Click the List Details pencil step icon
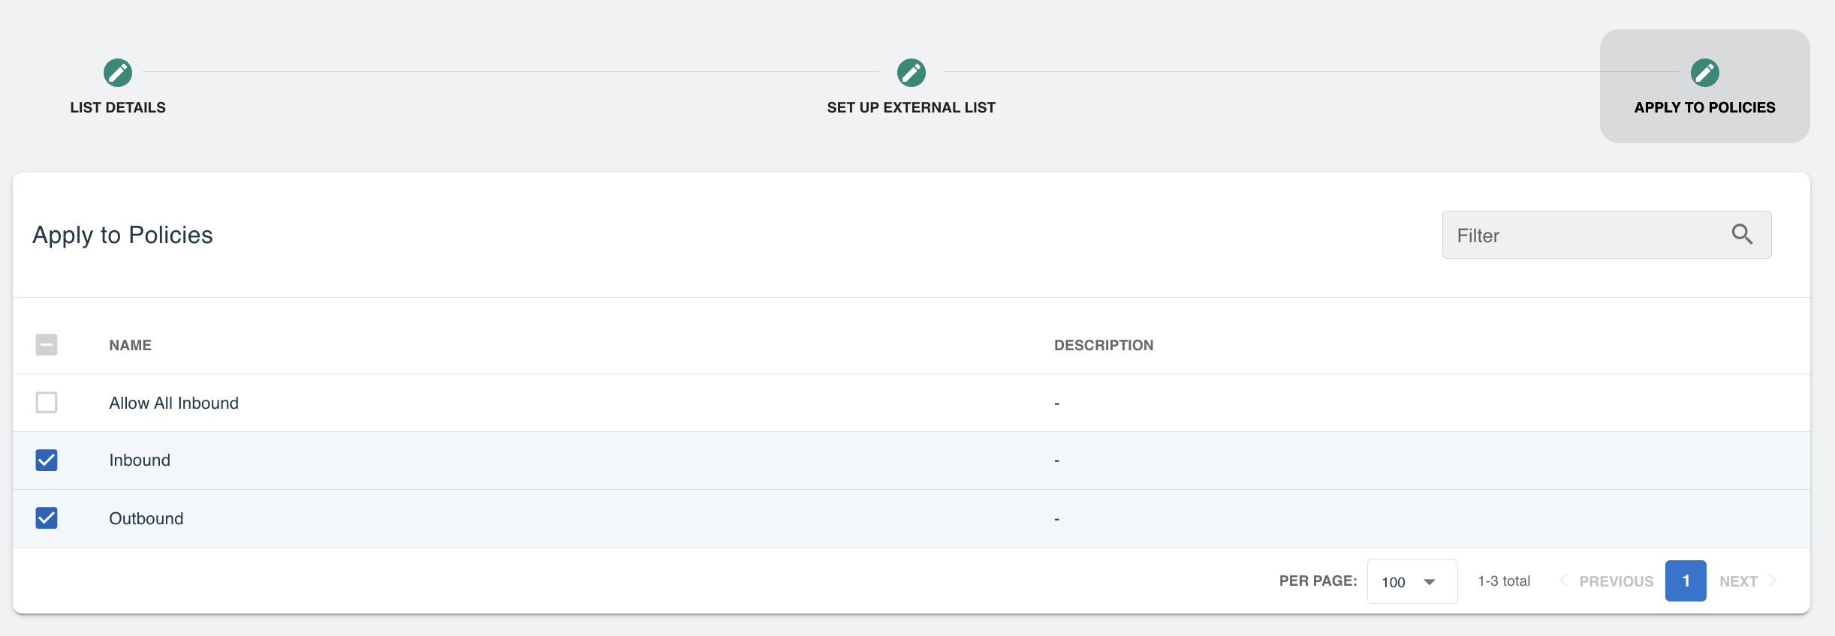This screenshot has width=1835, height=636. click(118, 73)
